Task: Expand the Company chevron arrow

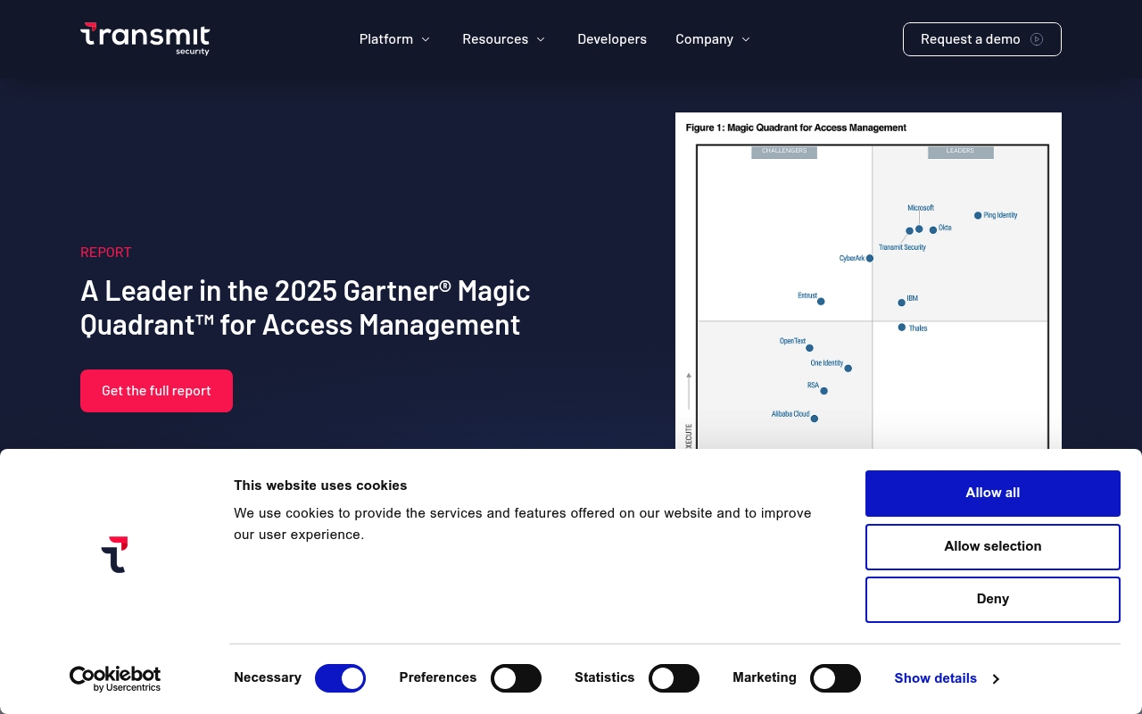Action: pyautogui.click(x=746, y=39)
